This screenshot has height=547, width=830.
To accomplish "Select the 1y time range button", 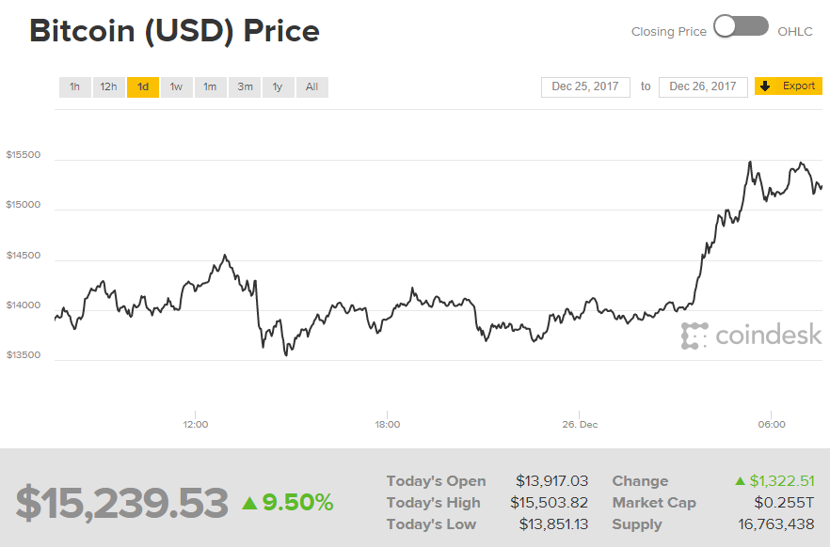I will pyautogui.click(x=278, y=86).
